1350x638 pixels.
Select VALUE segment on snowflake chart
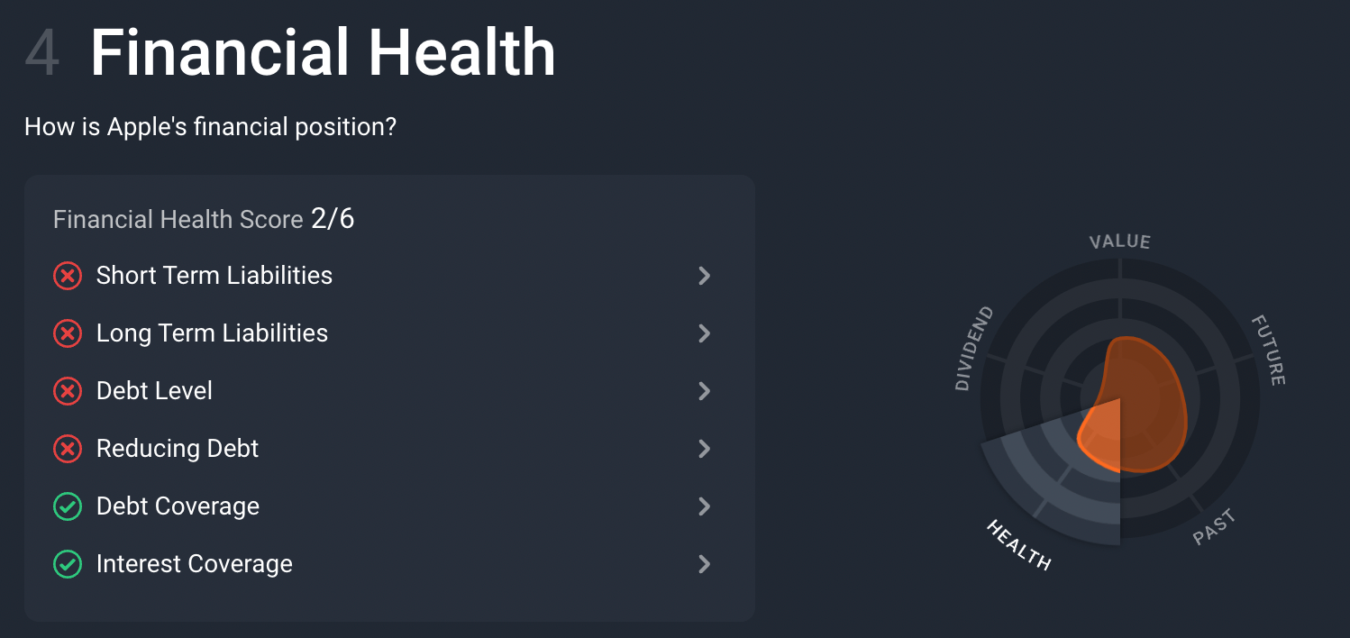pos(1119,242)
